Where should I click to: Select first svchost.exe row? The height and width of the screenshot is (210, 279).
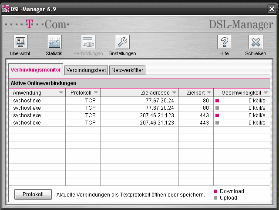pyautogui.click(x=139, y=101)
